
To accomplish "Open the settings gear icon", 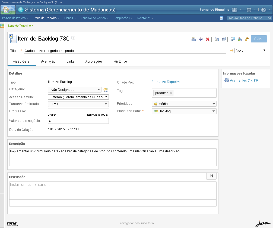I will coord(249,10).
